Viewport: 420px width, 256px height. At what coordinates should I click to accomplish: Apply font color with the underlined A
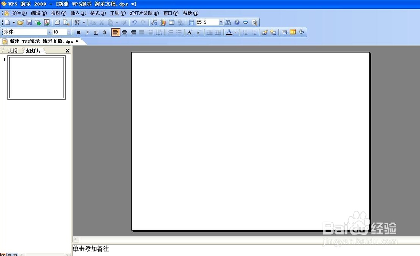[229, 32]
